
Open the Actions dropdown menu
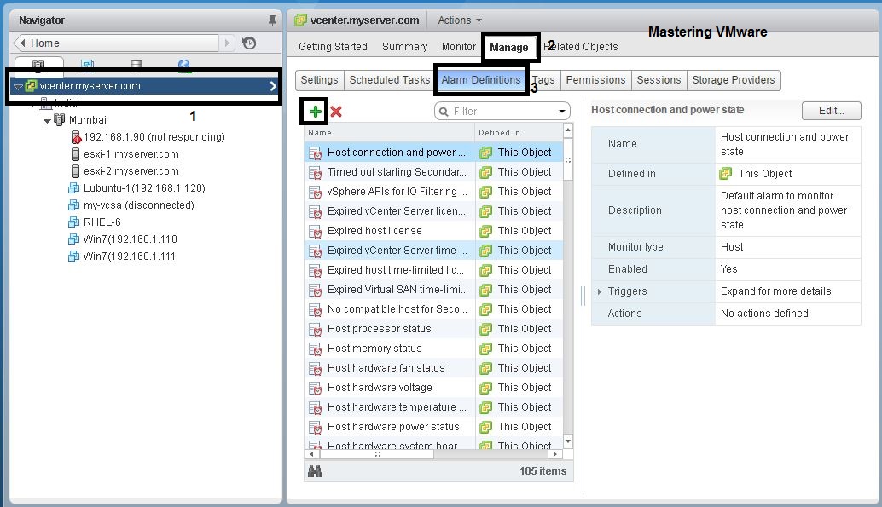click(x=460, y=20)
